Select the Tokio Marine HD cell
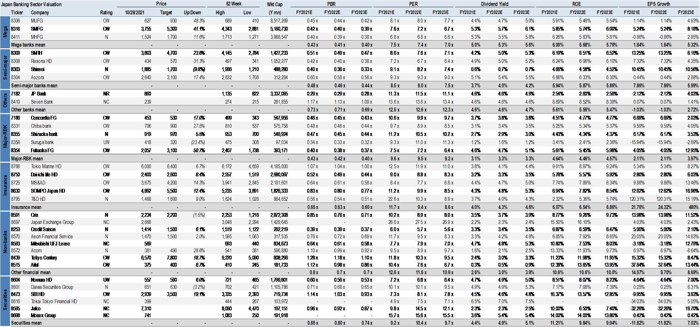The image size is (700, 327). click(46, 166)
